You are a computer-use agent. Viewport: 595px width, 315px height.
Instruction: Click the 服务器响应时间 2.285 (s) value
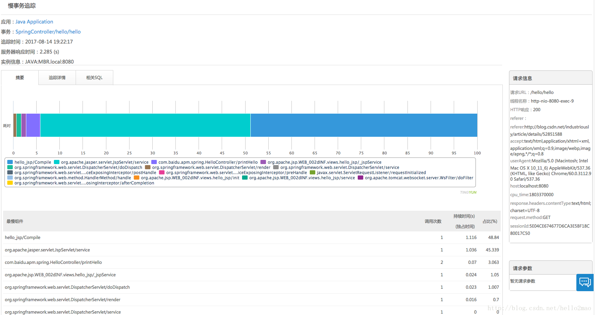49,52
